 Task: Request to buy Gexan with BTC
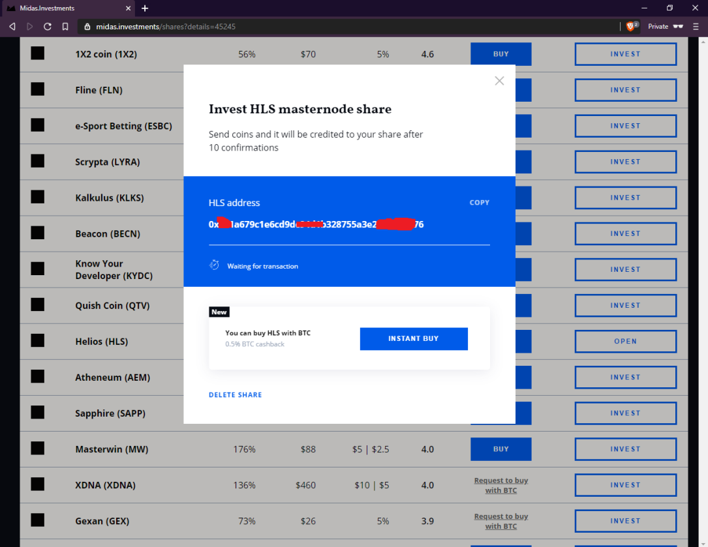click(x=500, y=521)
